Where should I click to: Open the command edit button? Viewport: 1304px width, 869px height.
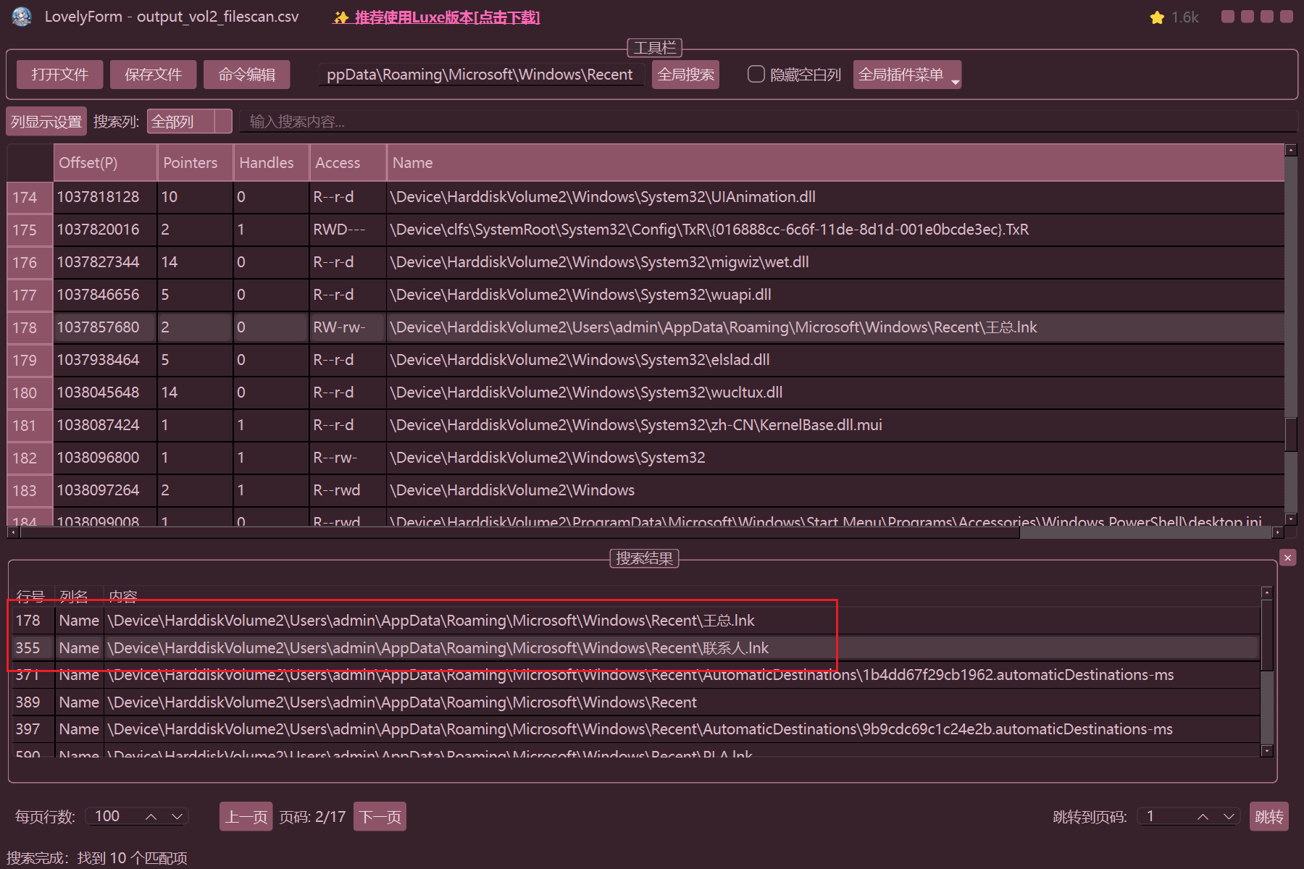(x=246, y=75)
